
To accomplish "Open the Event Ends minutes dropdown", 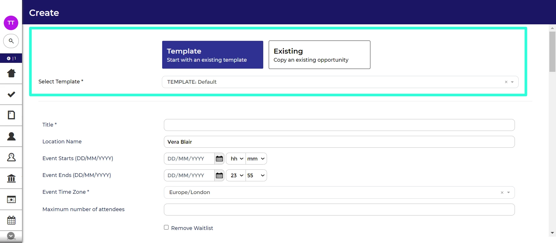I will pyautogui.click(x=256, y=176).
